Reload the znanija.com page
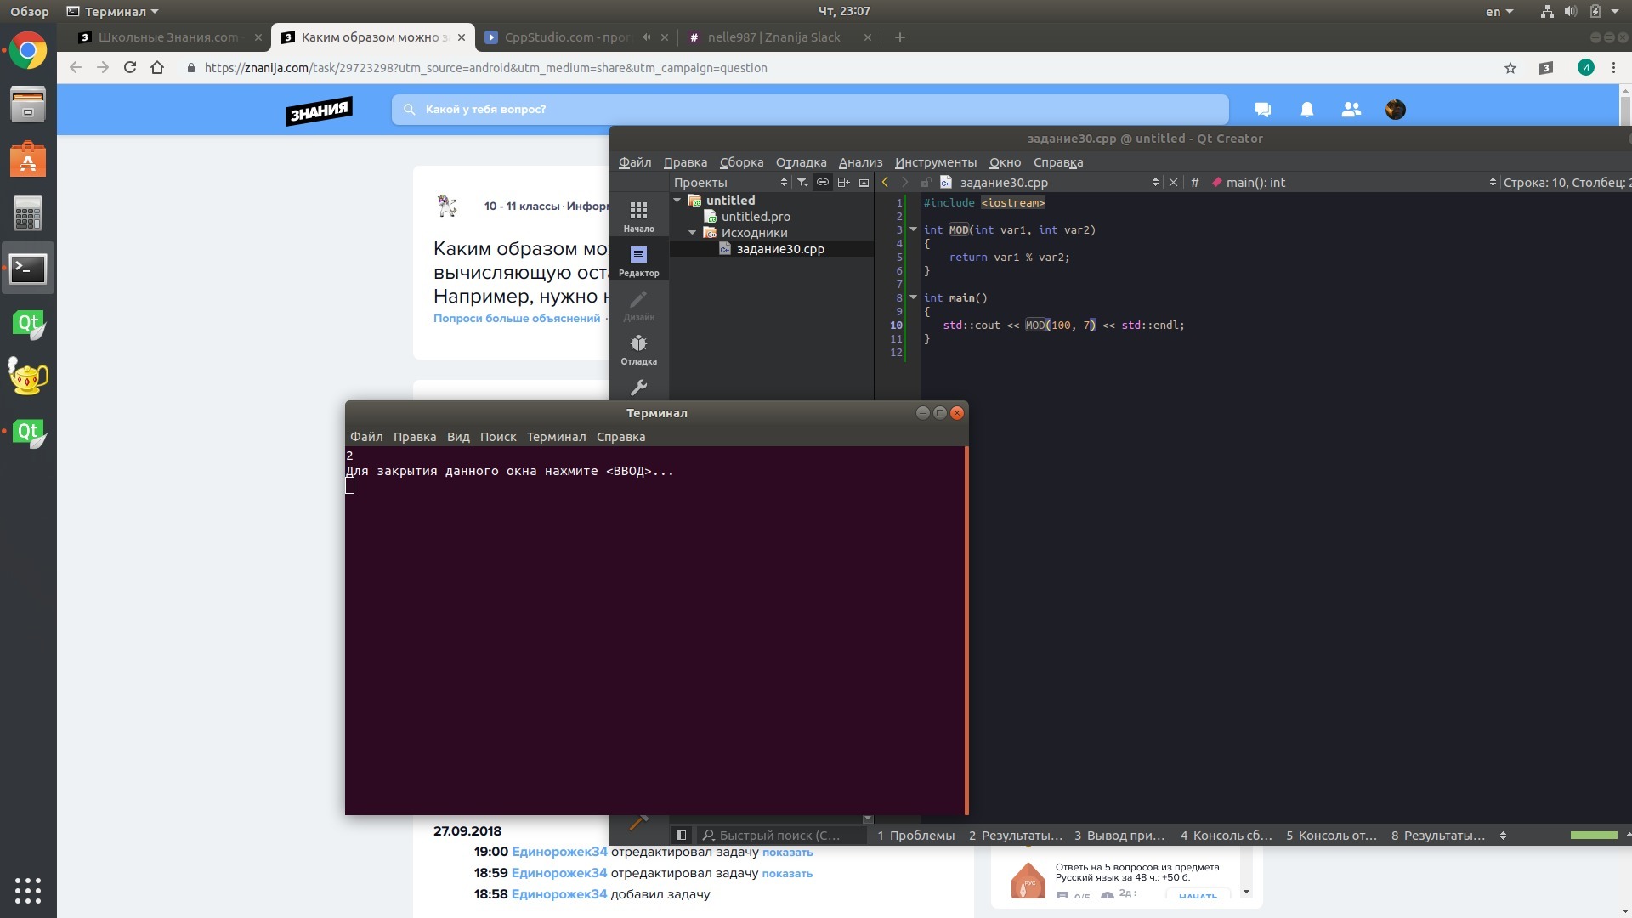This screenshot has height=918, width=1632. tap(130, 67)
